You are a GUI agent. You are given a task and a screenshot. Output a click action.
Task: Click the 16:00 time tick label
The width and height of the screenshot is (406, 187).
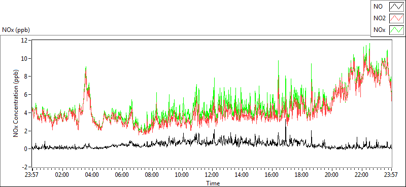click(272, 174)
